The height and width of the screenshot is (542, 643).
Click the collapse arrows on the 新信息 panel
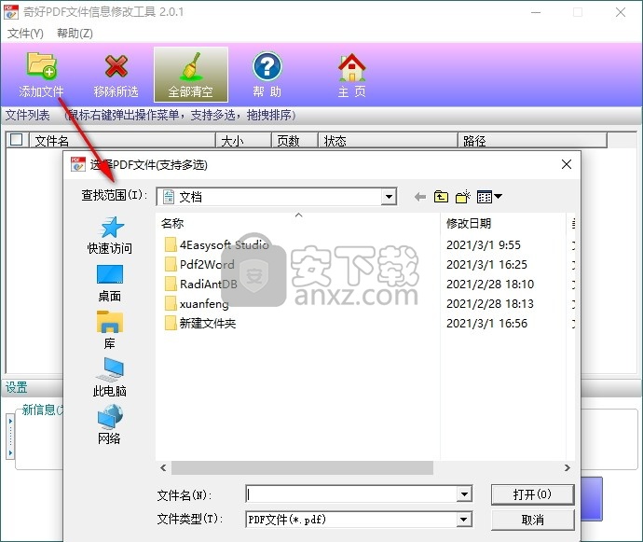[x=10, y=437]
